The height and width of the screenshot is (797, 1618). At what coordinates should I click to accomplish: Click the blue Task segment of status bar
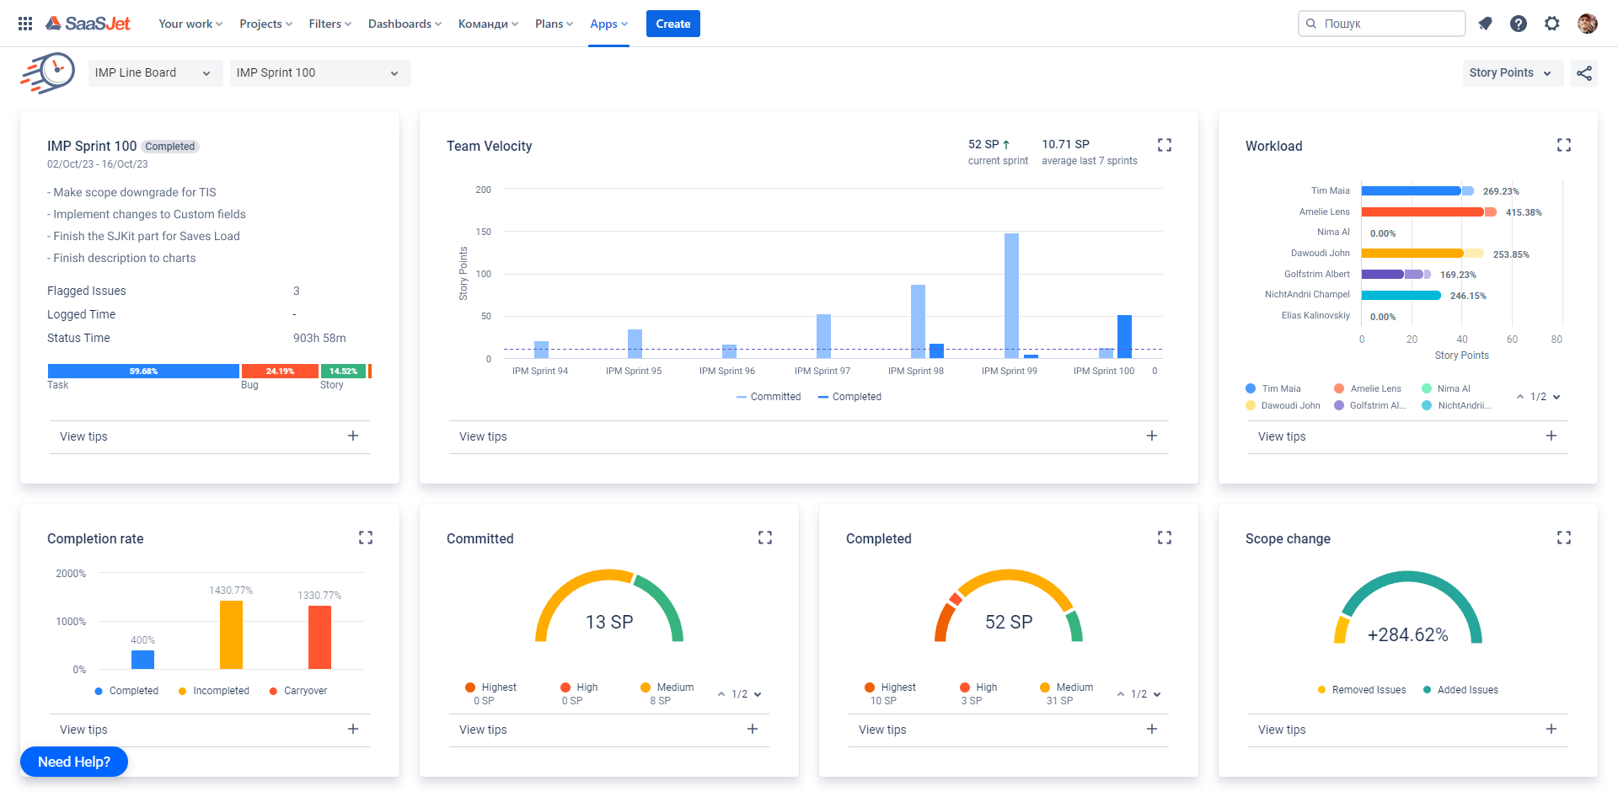coord(143,372)
